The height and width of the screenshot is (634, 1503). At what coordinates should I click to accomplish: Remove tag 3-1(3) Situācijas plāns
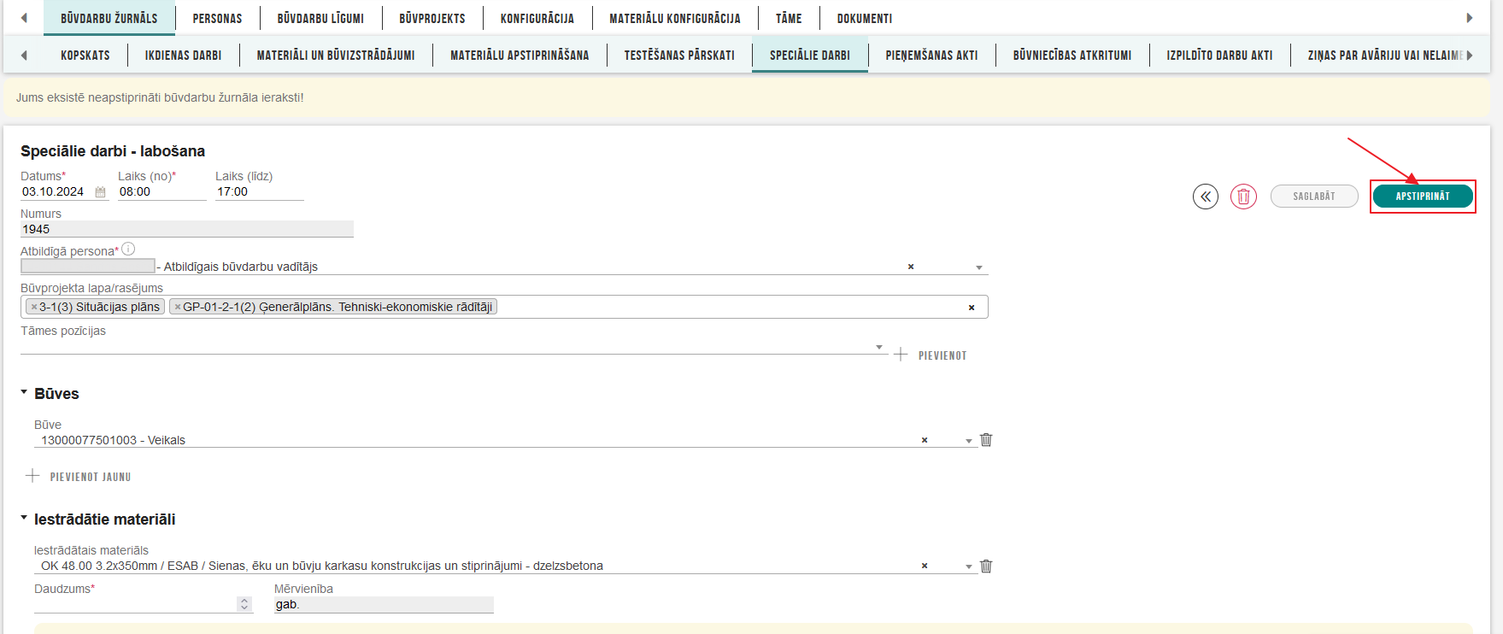point(34,307)
